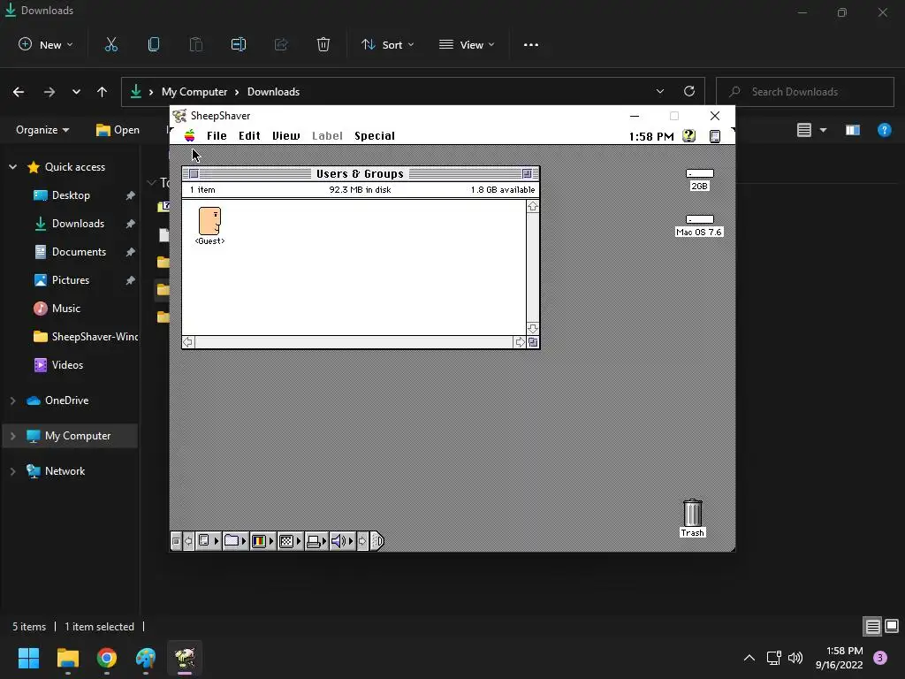This screenshot has height=679, width=905.
Task: Click the right scroll arrow in Users & Groups
Action: click(x=520, y=342)
